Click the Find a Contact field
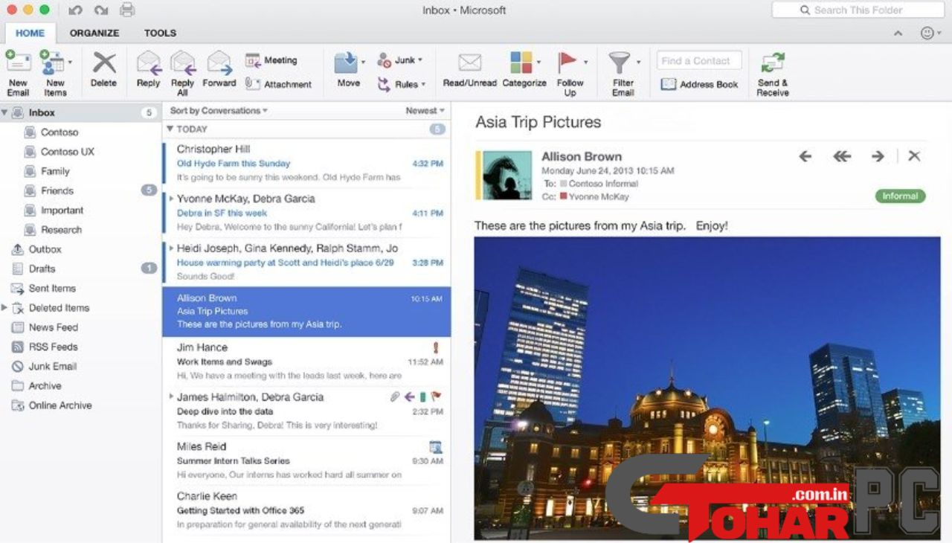The height and width of the screenshot is (543, 952). tap(698, 61)
